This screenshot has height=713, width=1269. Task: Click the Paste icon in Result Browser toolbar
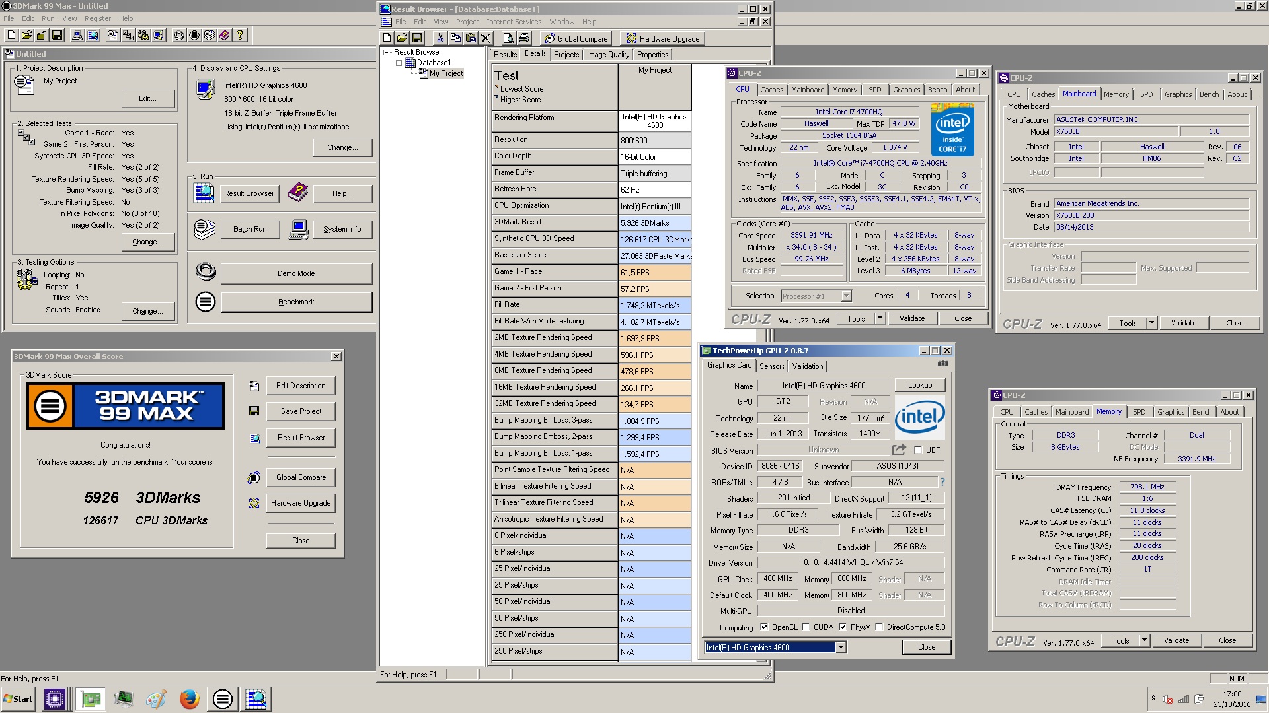(x=471, y=38)
